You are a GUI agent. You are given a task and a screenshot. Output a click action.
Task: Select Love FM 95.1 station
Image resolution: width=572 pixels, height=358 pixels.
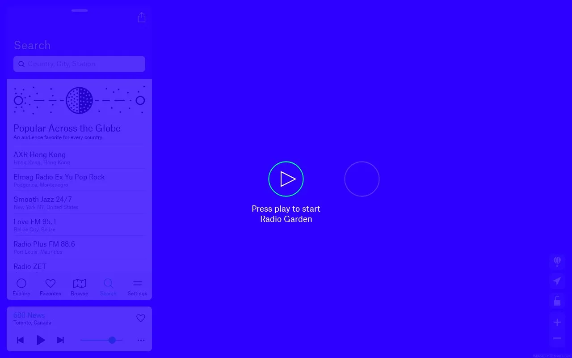pyautogui.click(x=80, y=225)
